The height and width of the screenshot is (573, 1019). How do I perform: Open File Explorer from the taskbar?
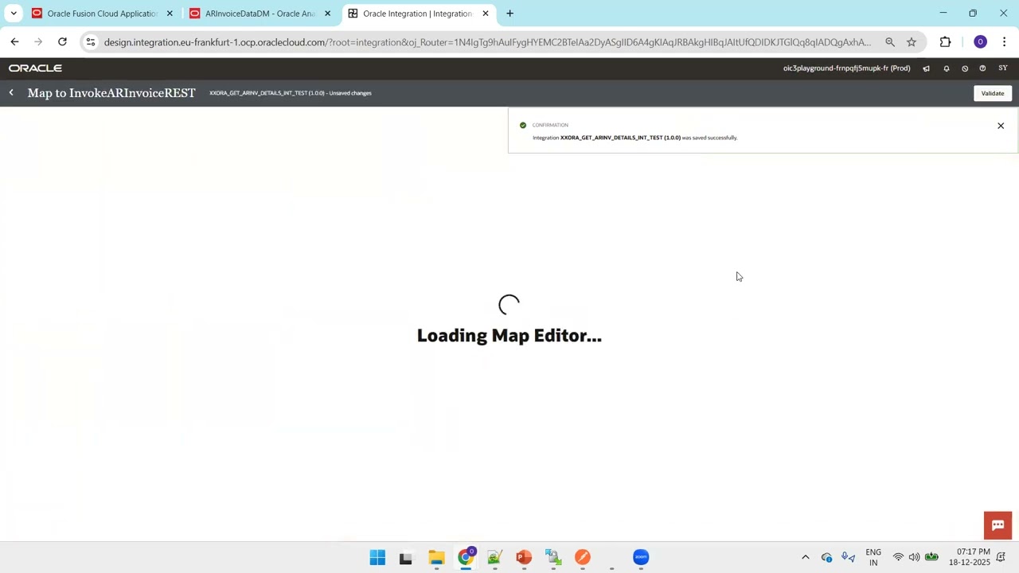pos(436,558)
